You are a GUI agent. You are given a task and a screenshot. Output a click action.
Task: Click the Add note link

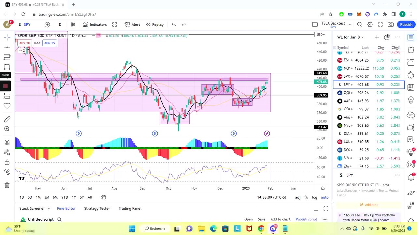tap(369, 205)
